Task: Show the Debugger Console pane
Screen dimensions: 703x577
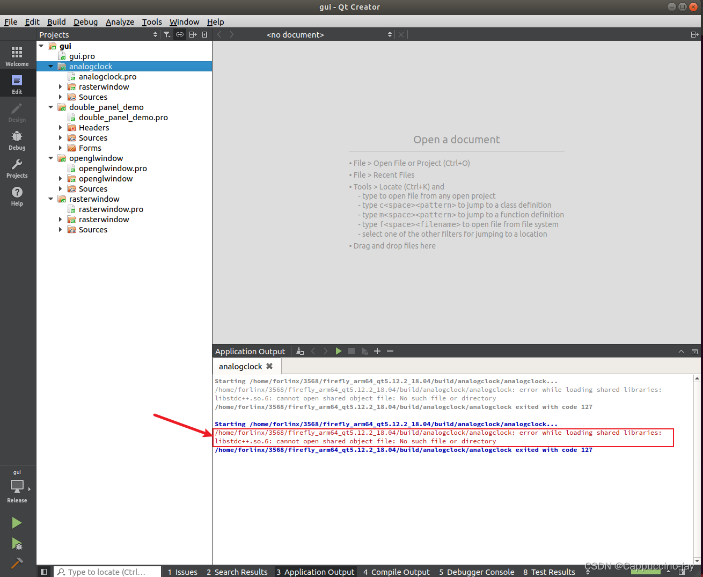Action: [x=477, y=572]
